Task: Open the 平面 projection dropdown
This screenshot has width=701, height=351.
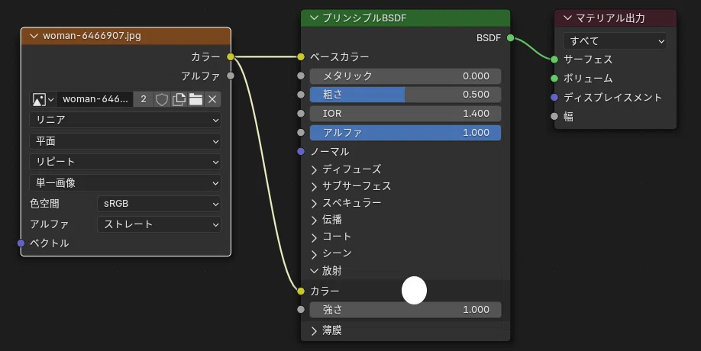Action: point(125,141)
